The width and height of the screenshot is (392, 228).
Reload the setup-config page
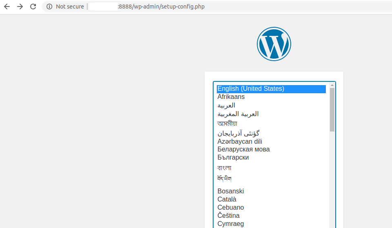pyautogui.click(x=33, y=7)
